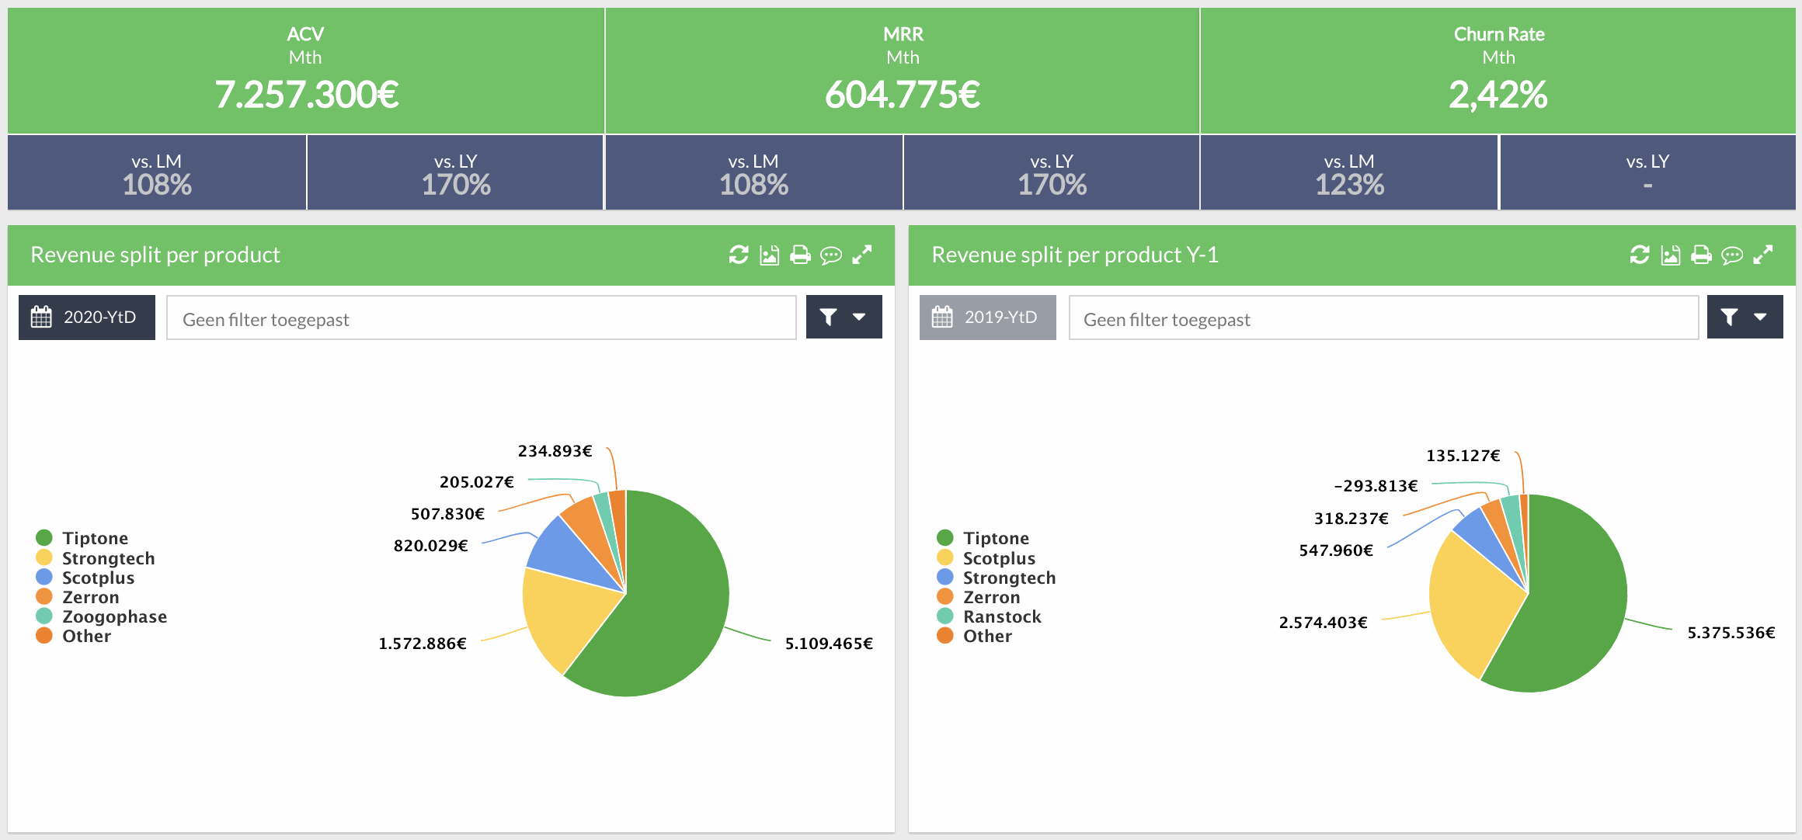Click the green Tiptone legend color dot
This screenshot has height=840, width=1802.
pos(44,537)
